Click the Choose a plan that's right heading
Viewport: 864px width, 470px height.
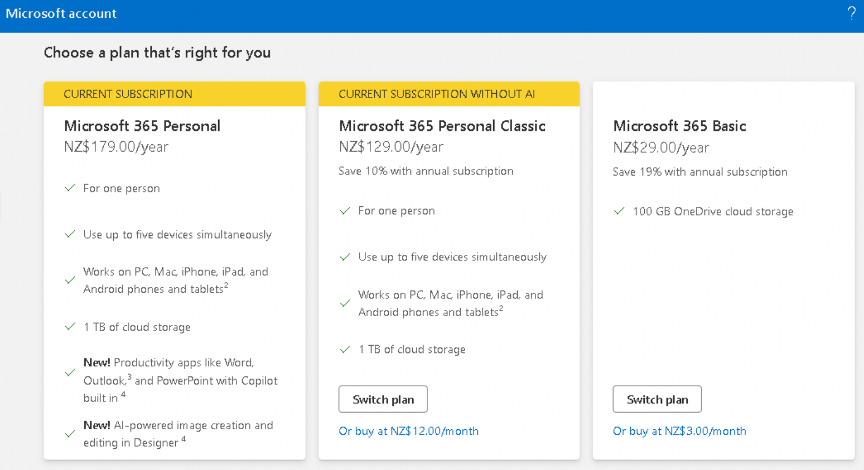point(157,52)
